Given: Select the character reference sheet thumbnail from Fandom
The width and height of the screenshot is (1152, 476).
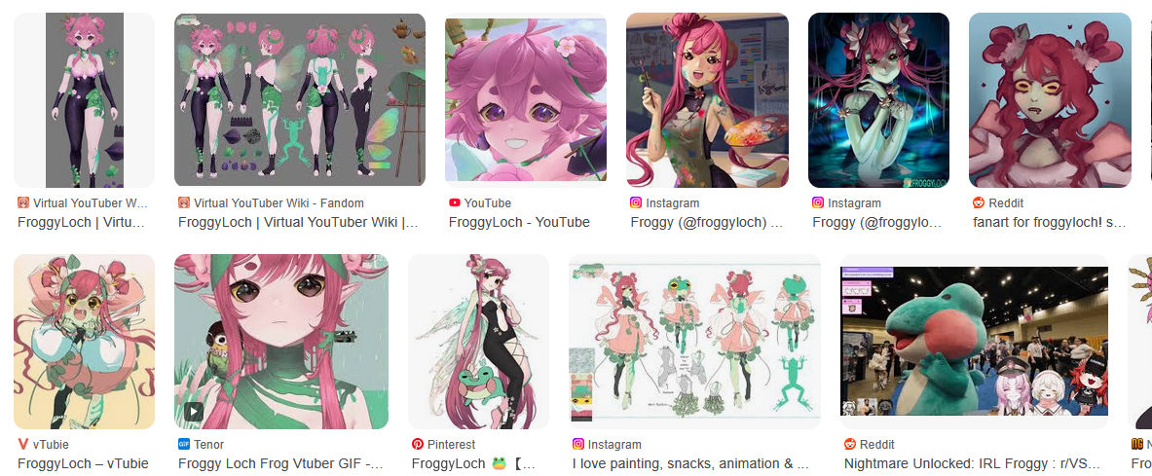Looking at the screenshot, I should coord(300,100).
